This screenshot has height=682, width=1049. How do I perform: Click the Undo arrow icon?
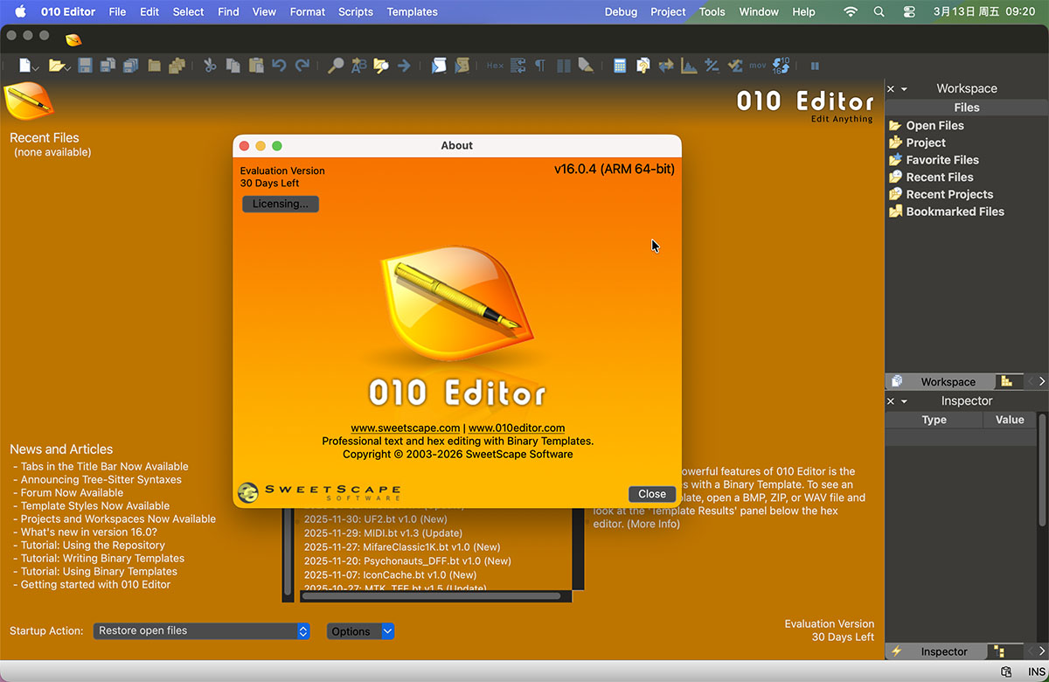[279, 66]
